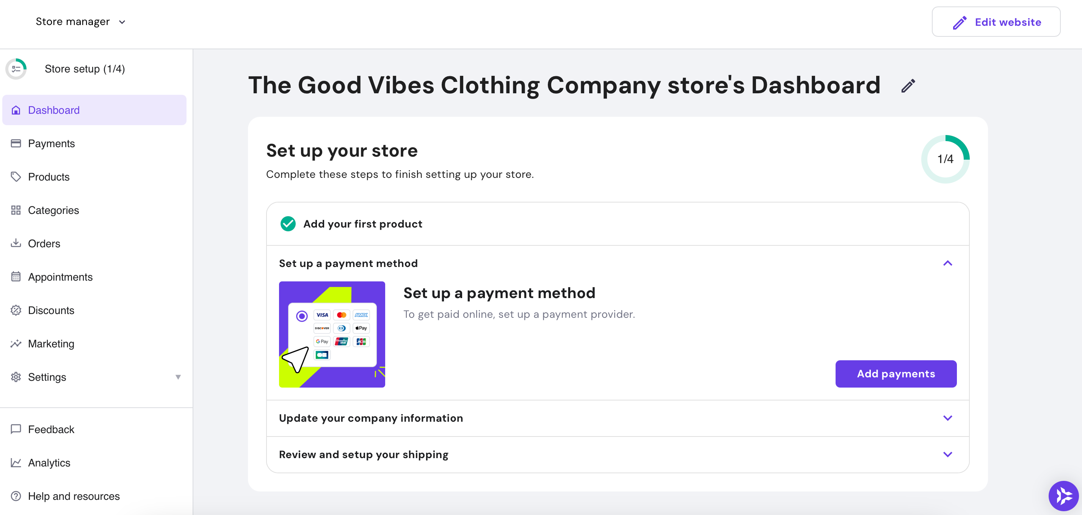
Task: Collapse the Set up a payment method section
Action: tap(947, 264)
